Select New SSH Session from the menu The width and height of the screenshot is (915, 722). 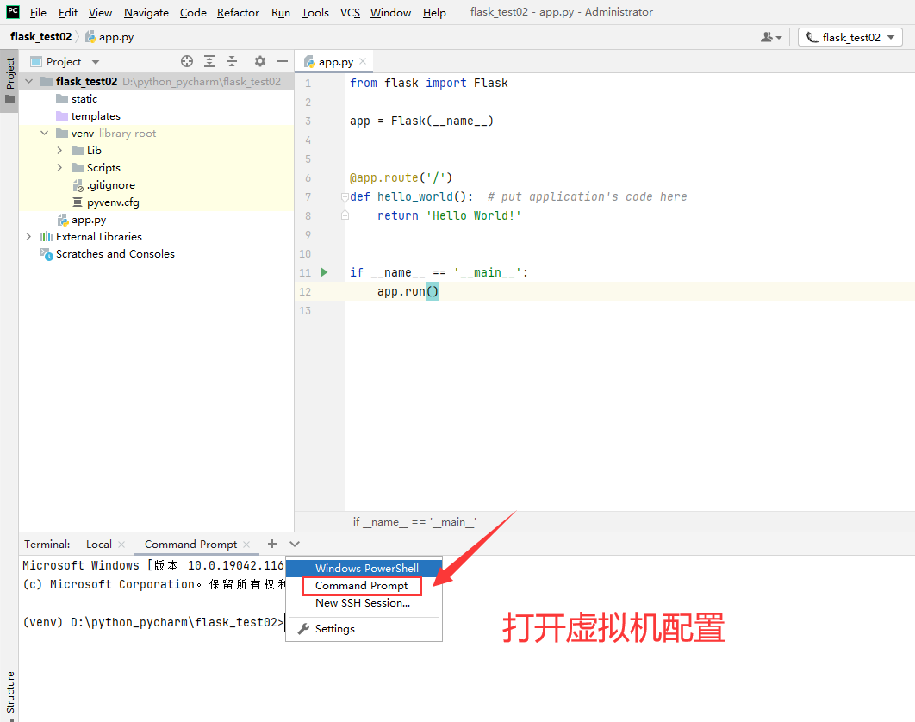[x=363, y=604]
